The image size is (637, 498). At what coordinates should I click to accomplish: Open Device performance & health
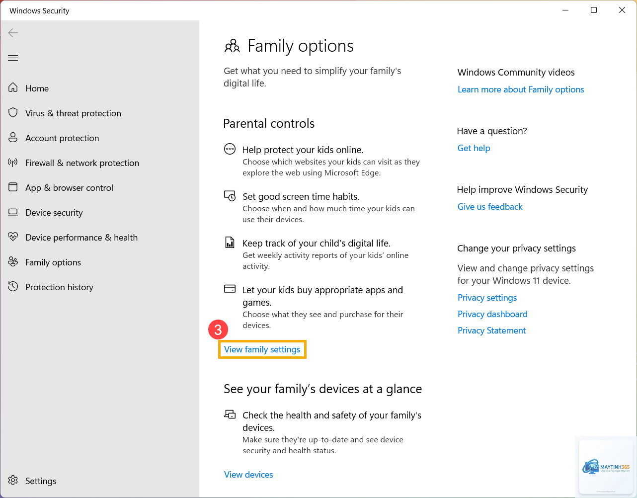pos(99,237)
